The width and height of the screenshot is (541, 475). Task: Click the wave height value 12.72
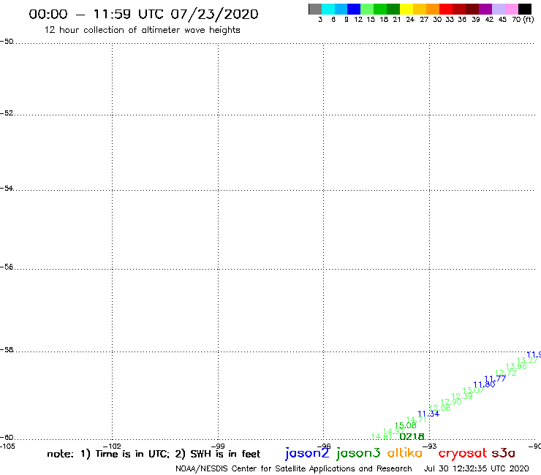[506, 373]
